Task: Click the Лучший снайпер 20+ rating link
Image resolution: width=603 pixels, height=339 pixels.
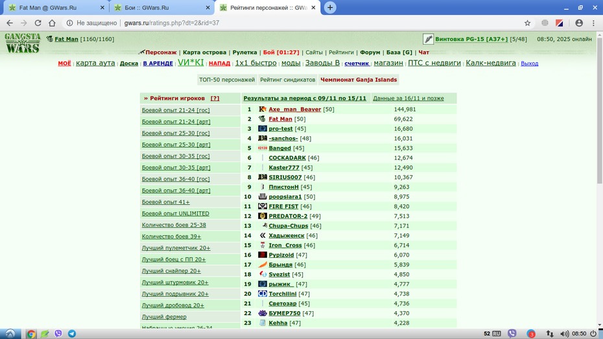Action: 171,270
